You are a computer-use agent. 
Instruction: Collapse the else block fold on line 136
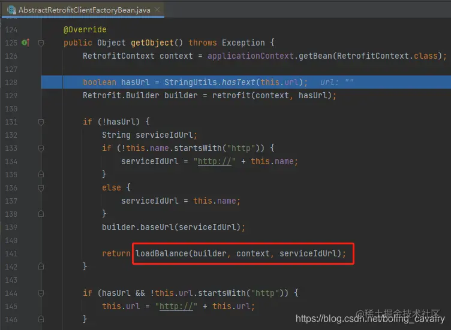[x=41, y=188]
